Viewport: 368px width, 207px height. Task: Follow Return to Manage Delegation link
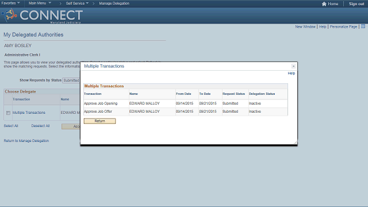(26, 140)
